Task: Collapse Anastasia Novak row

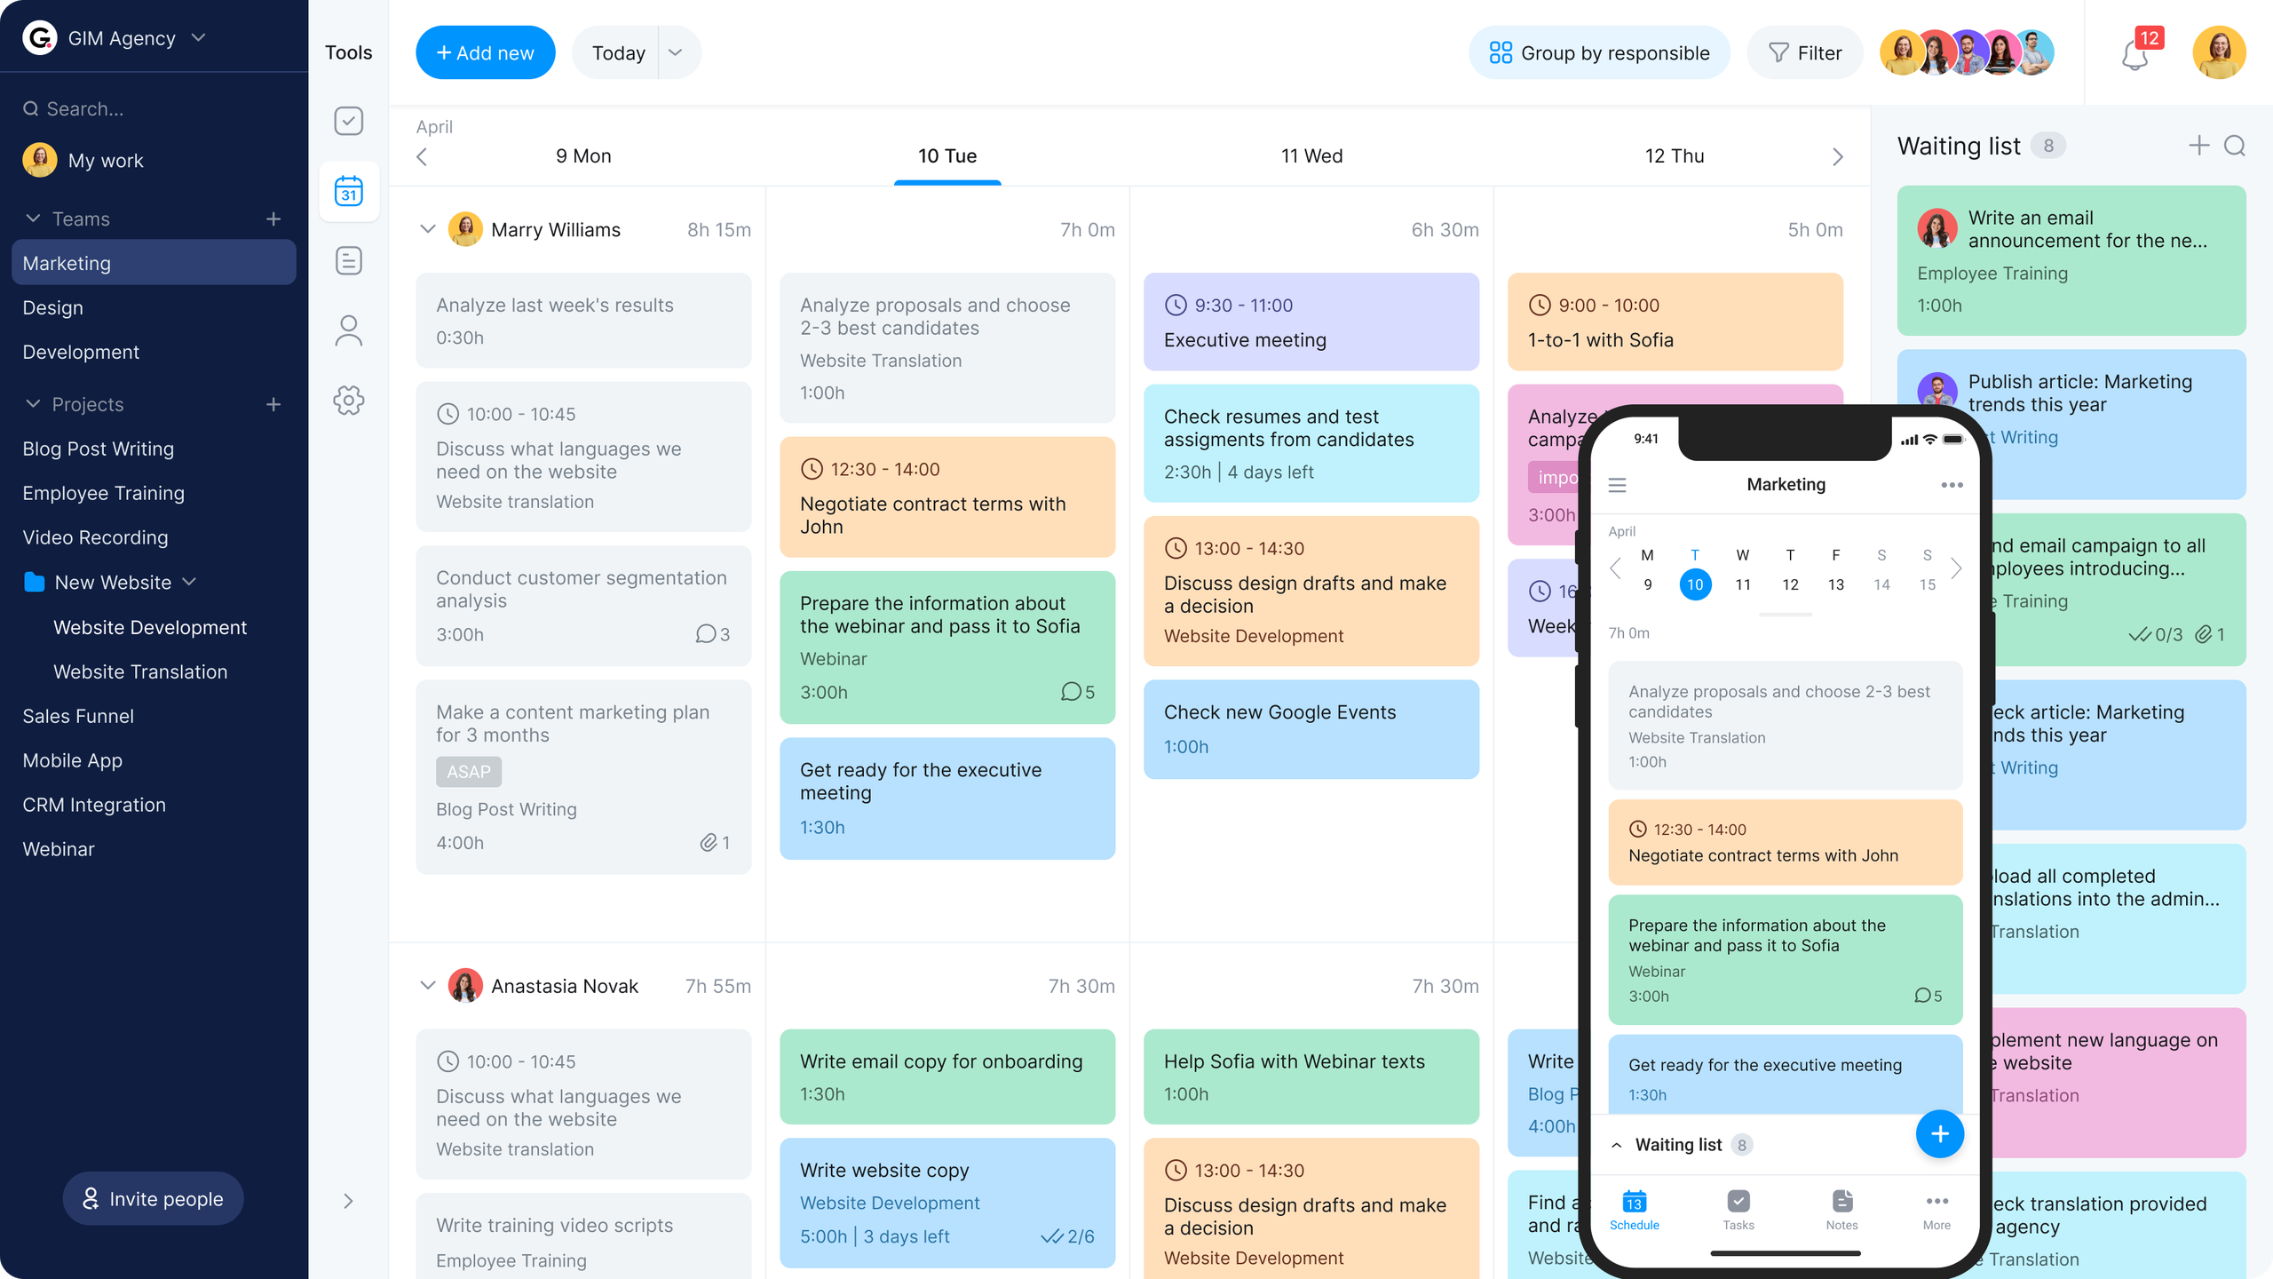Action: click(427, 986)
